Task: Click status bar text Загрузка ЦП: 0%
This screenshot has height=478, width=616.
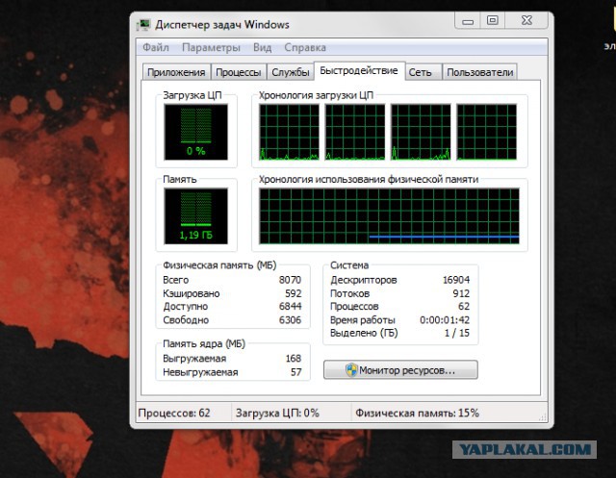Action: point(277,413)
